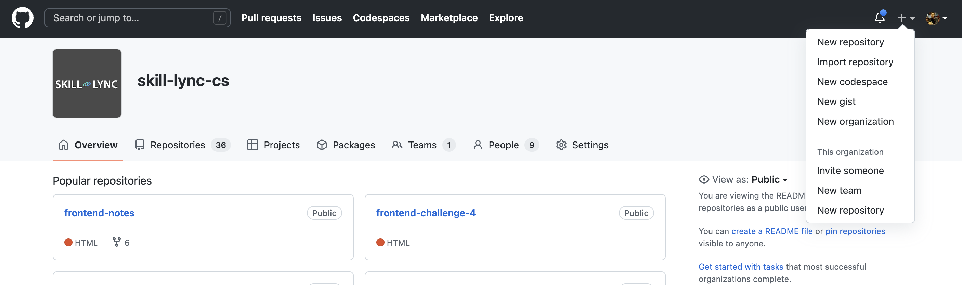Viewport: 962px width, 285px height.
Task: Select New gist from the menu
Action: [836, 101]
